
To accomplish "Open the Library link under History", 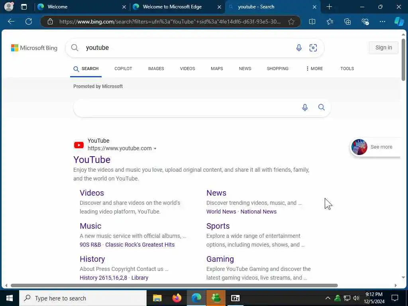I will 140,278.
